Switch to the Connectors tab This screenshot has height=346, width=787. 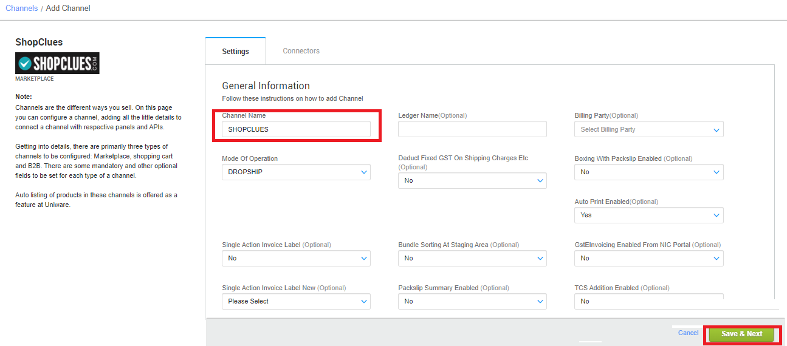301,51
